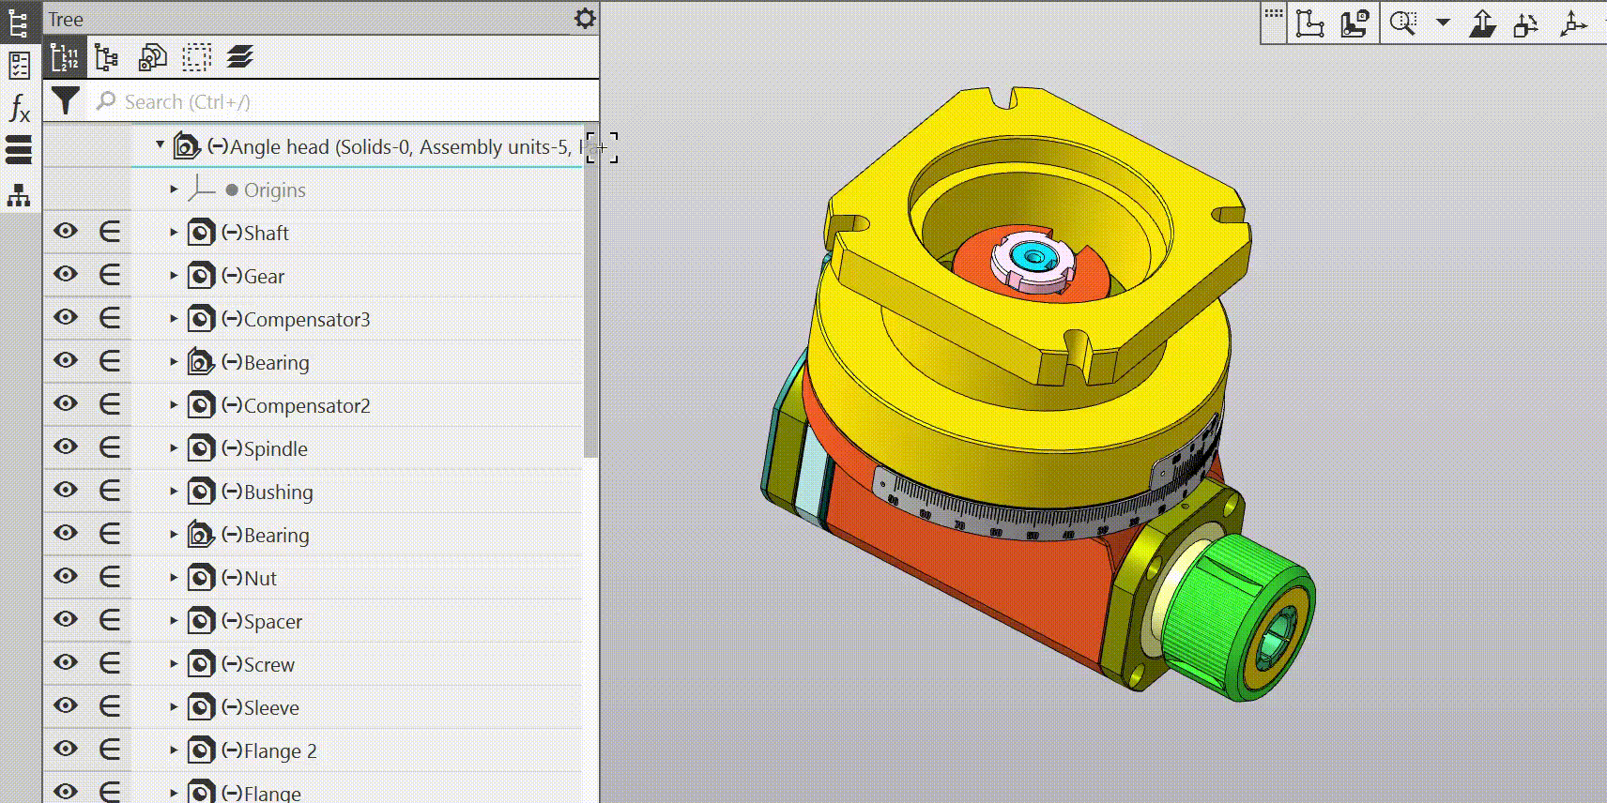Open the zoom options dropdown arrow
This screenshot has height=803, width=1607.
(x=1443, y=23)
